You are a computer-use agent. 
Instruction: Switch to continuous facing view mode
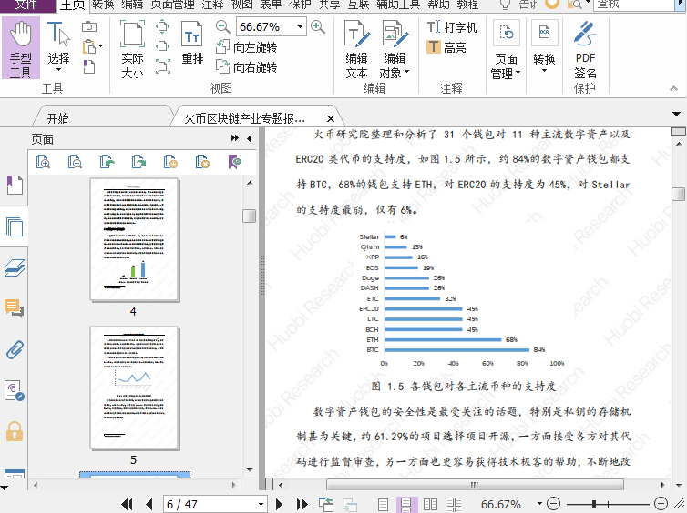coord(454,504)
